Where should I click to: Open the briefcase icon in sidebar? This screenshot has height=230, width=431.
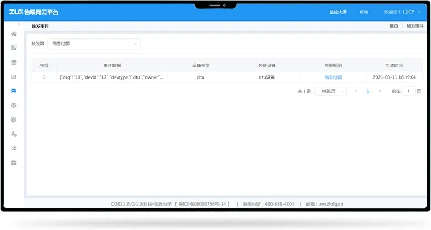tap(14, 163)
